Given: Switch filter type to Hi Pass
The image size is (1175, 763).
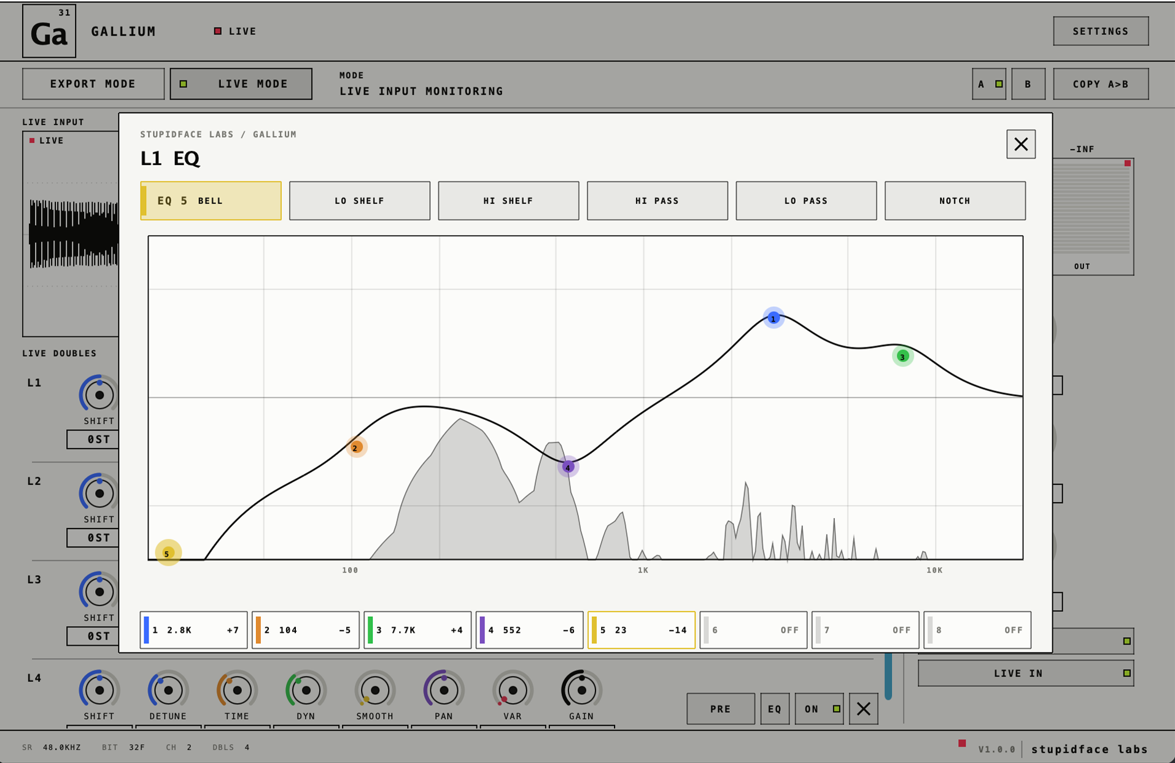Looking at the screenshot, I should [x=657, y=201].
